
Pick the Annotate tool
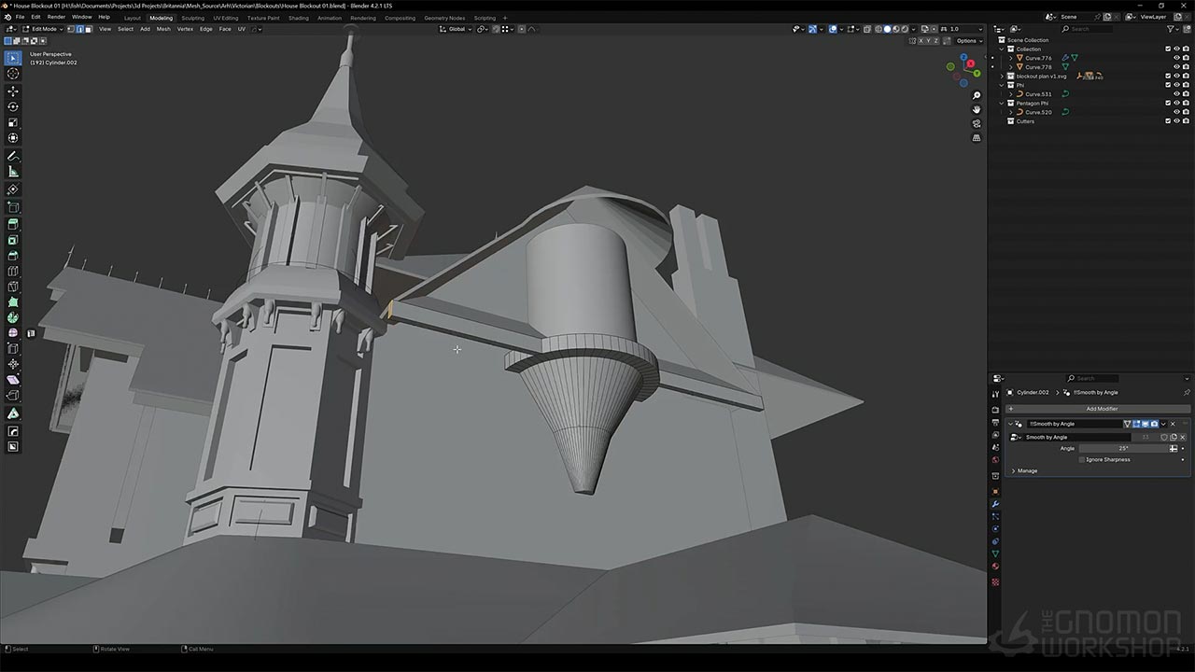[13, 156]
